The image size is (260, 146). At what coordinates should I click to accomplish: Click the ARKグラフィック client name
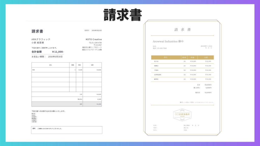pyautogui.click(x=41, y=40)
